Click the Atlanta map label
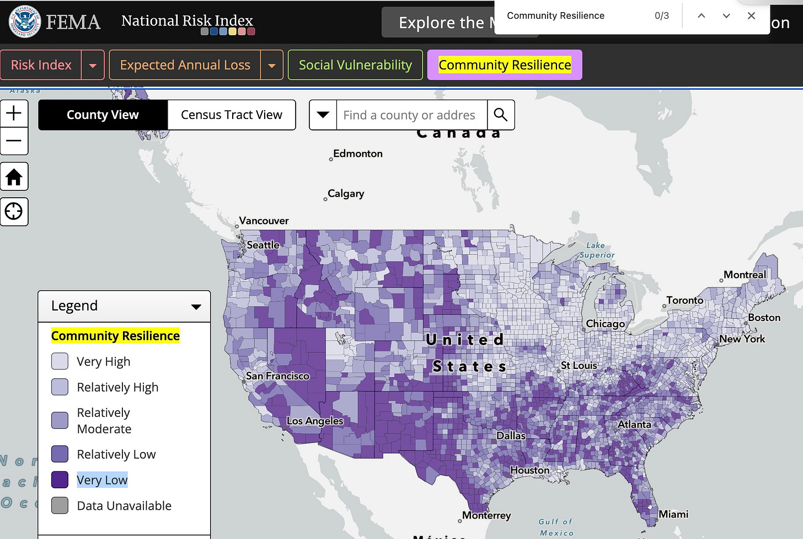 [634, 424]
